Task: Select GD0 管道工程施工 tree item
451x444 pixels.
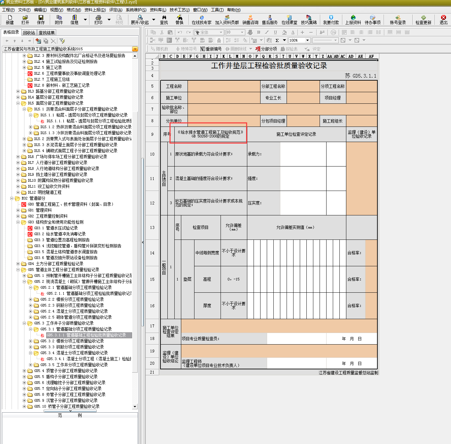Action: coord(71,204)
